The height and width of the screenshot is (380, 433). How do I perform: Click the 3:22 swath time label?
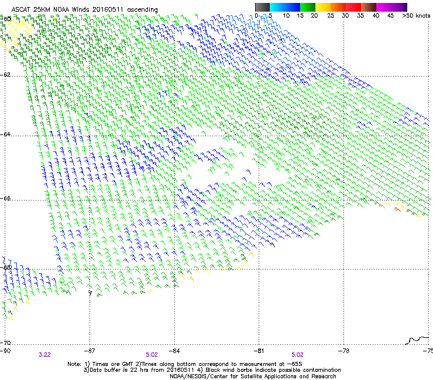[44, 355]
